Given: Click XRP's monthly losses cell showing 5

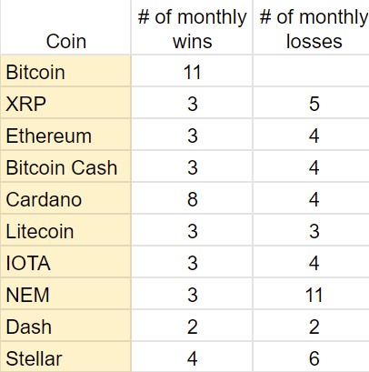Looking at the screenshot, I should (311, 103).
